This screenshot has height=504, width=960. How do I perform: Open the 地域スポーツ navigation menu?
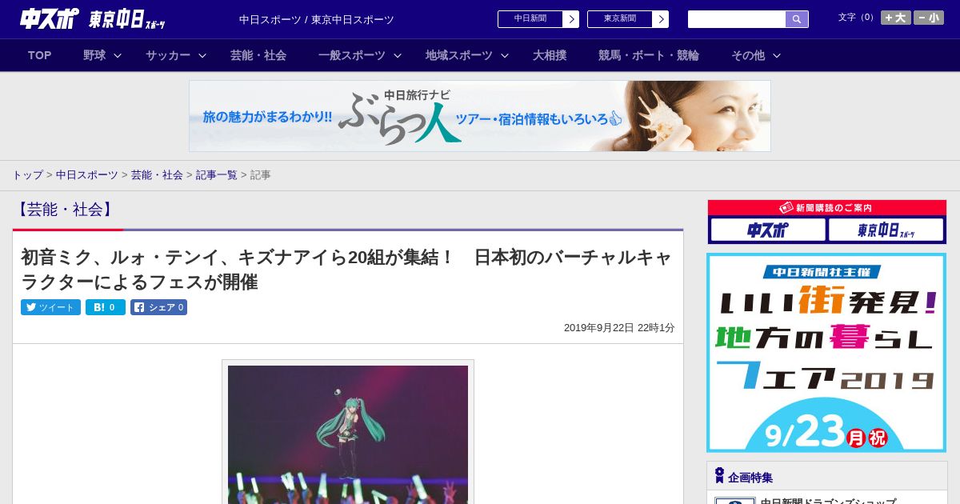(x=459, y=55)
